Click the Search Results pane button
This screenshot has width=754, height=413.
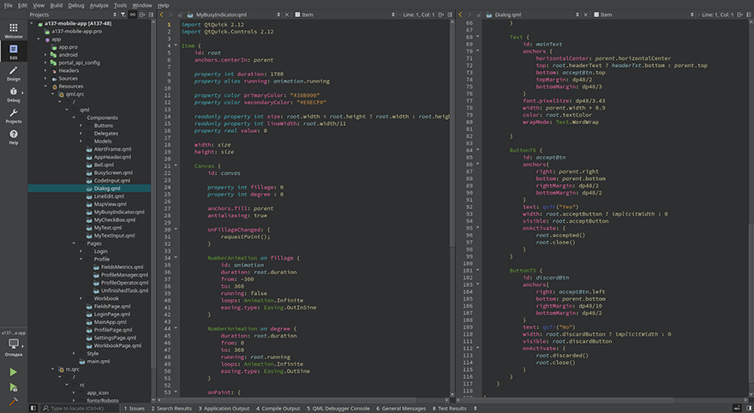coord(171,409)
